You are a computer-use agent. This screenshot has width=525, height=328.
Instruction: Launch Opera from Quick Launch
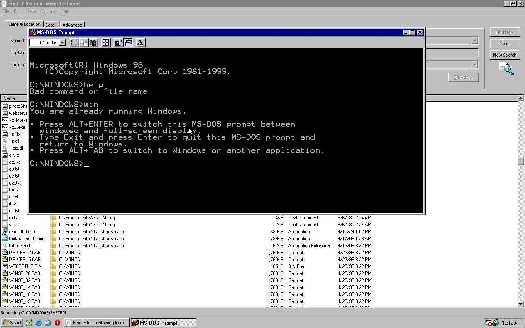[x=57, y=323]
